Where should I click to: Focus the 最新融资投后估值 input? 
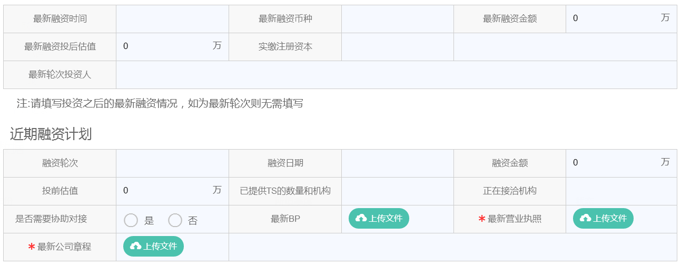164,46
